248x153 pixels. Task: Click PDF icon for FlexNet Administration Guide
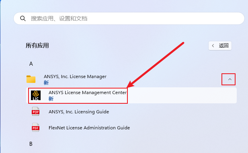[36, 127]
